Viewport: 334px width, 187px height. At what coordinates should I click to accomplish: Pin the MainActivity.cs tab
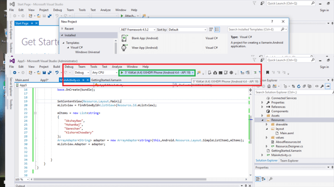click(x=83, y=80)
